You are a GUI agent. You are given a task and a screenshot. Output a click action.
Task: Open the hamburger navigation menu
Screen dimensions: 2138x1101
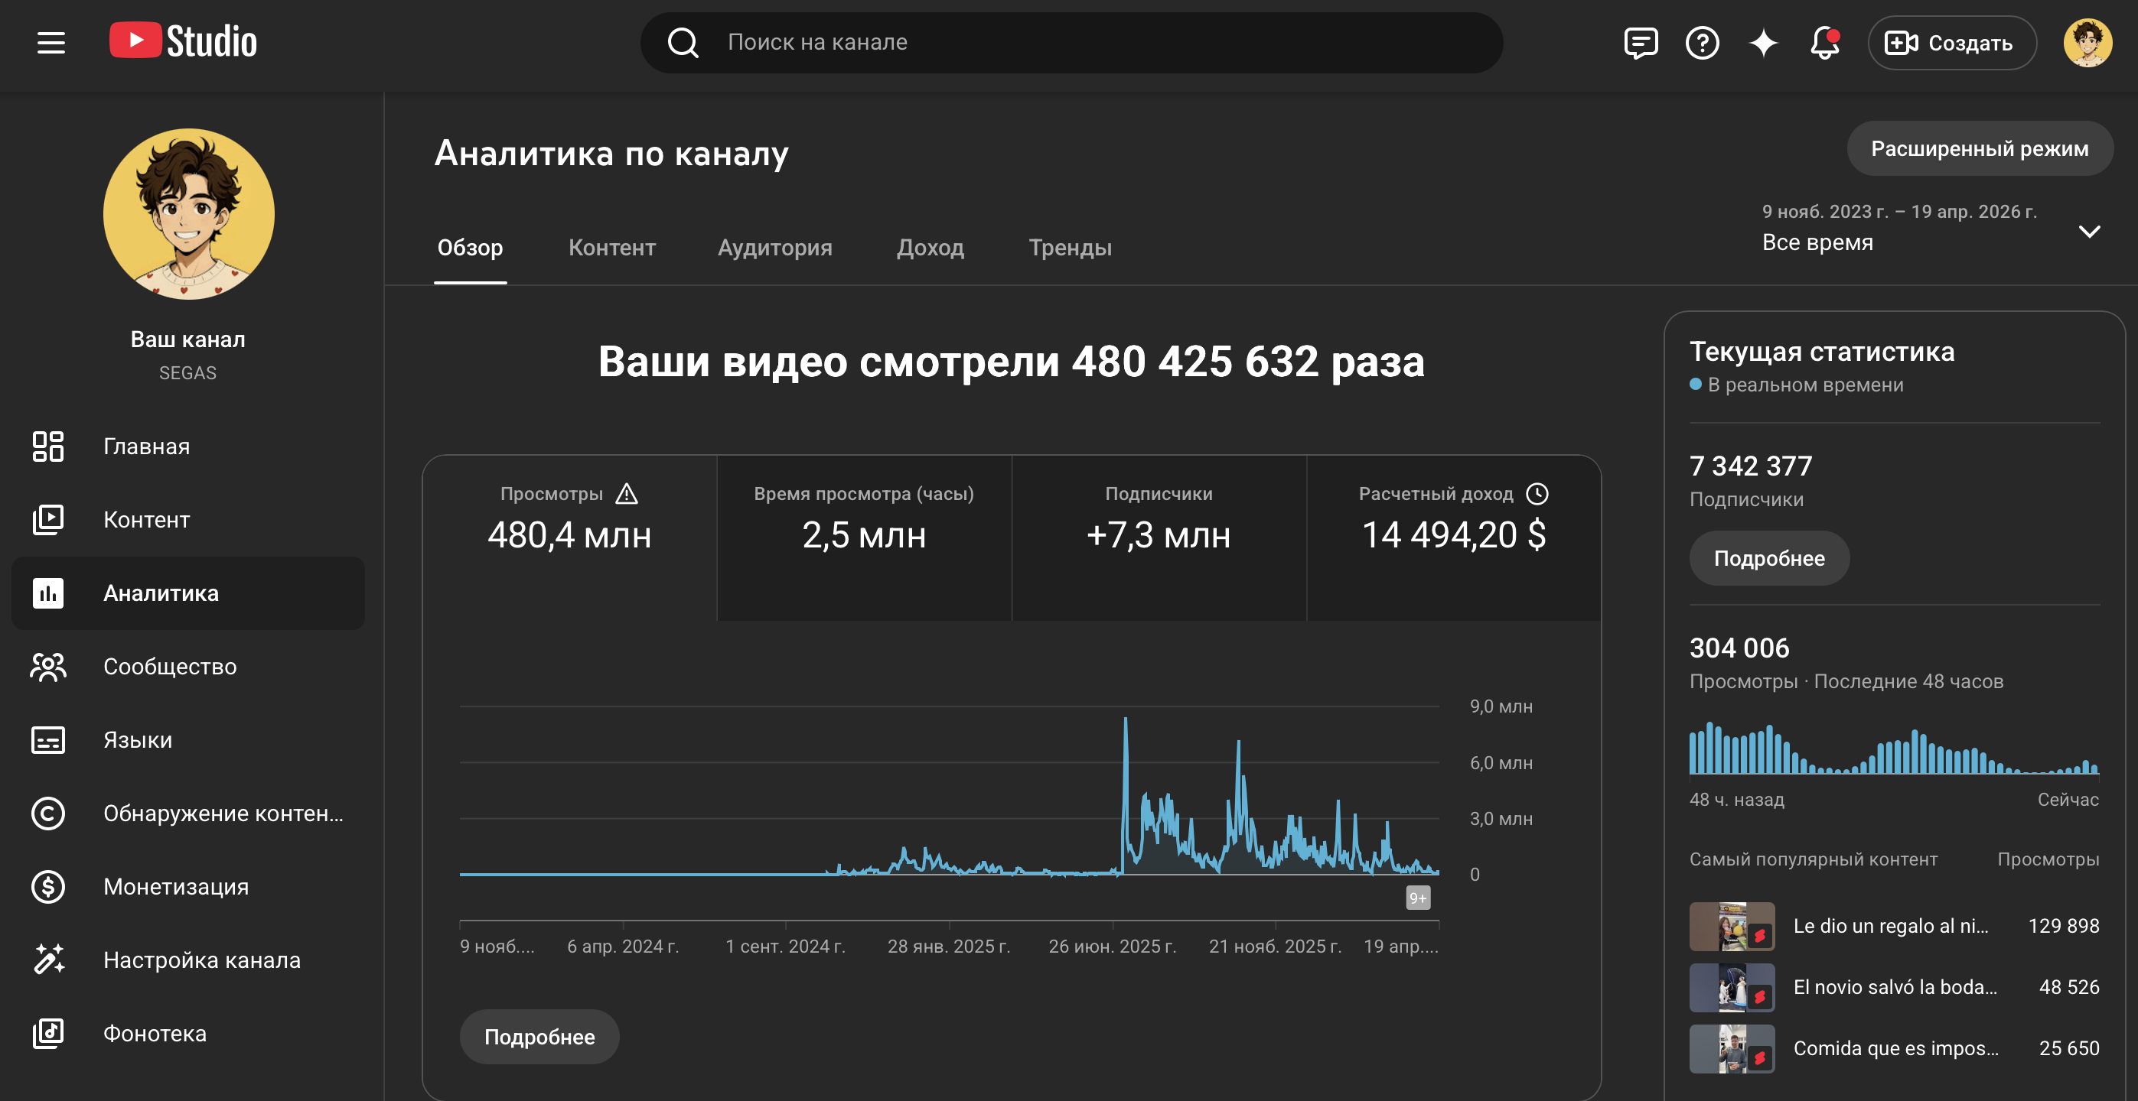[51, 42]
